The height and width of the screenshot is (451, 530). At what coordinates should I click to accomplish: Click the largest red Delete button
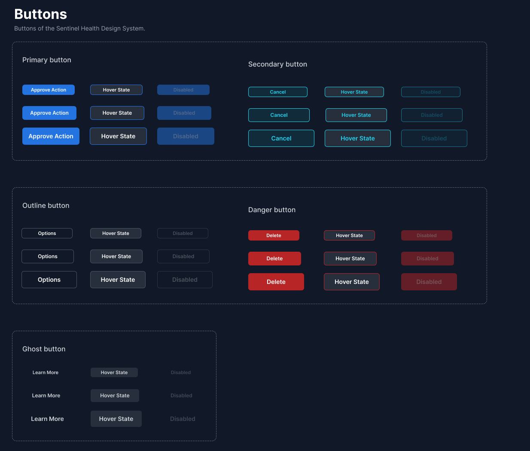[x=276, y=282]
